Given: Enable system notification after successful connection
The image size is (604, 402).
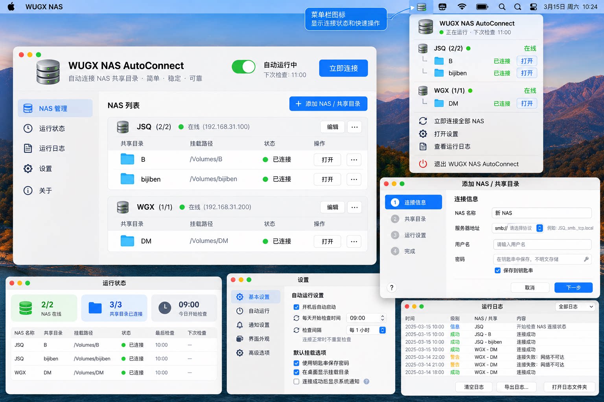Looking at the screenshot, I should [296, 382].
